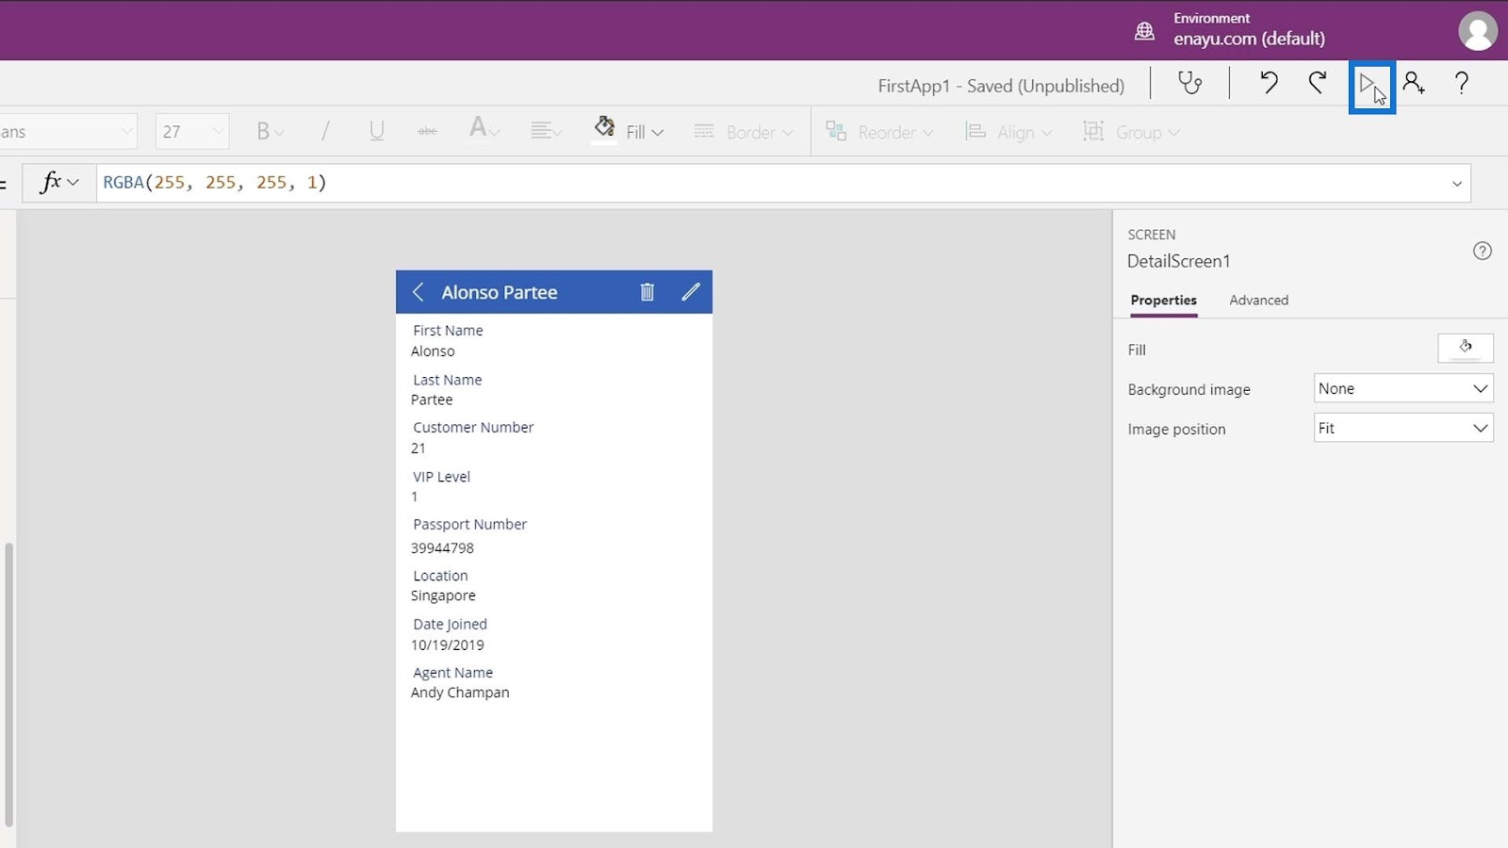Select the Singapore value
Image resolution: width=1508 pixels, height=848 pixels.
click(443, 595)
